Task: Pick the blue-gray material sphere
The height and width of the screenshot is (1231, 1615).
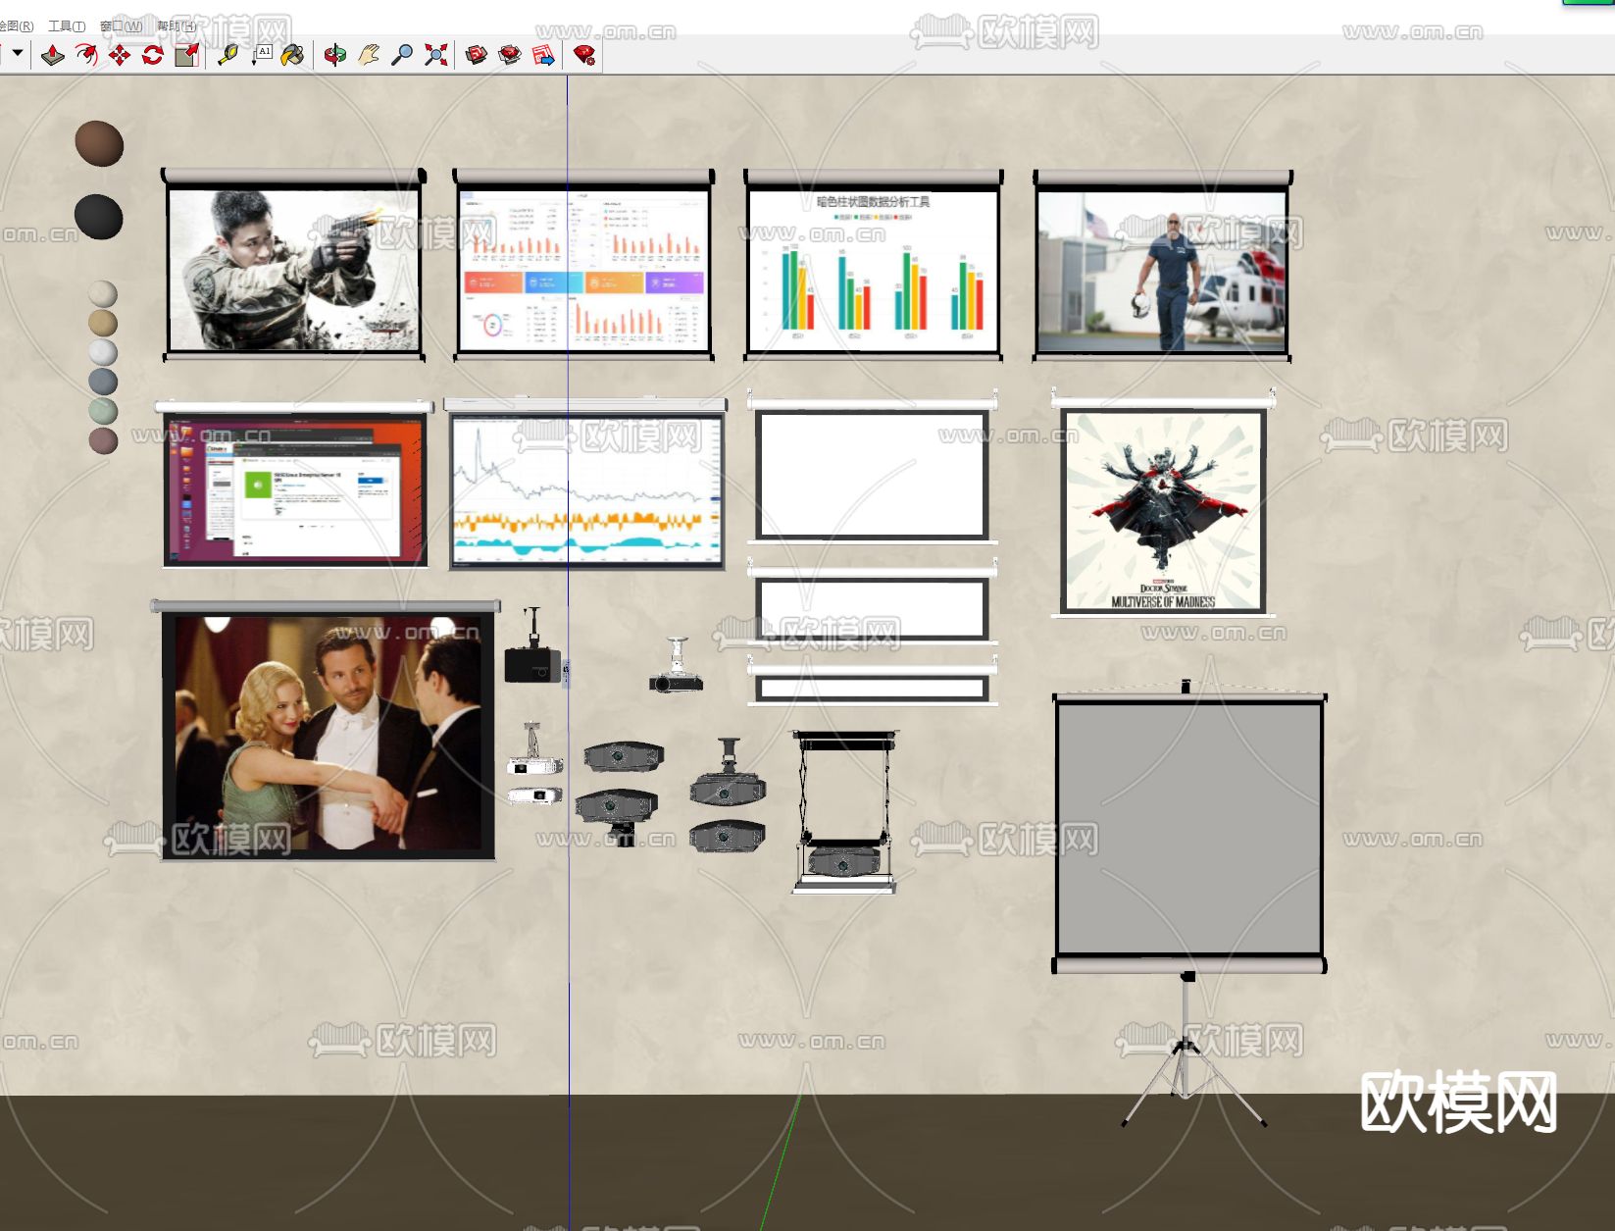Action: (x=103, y=382)
